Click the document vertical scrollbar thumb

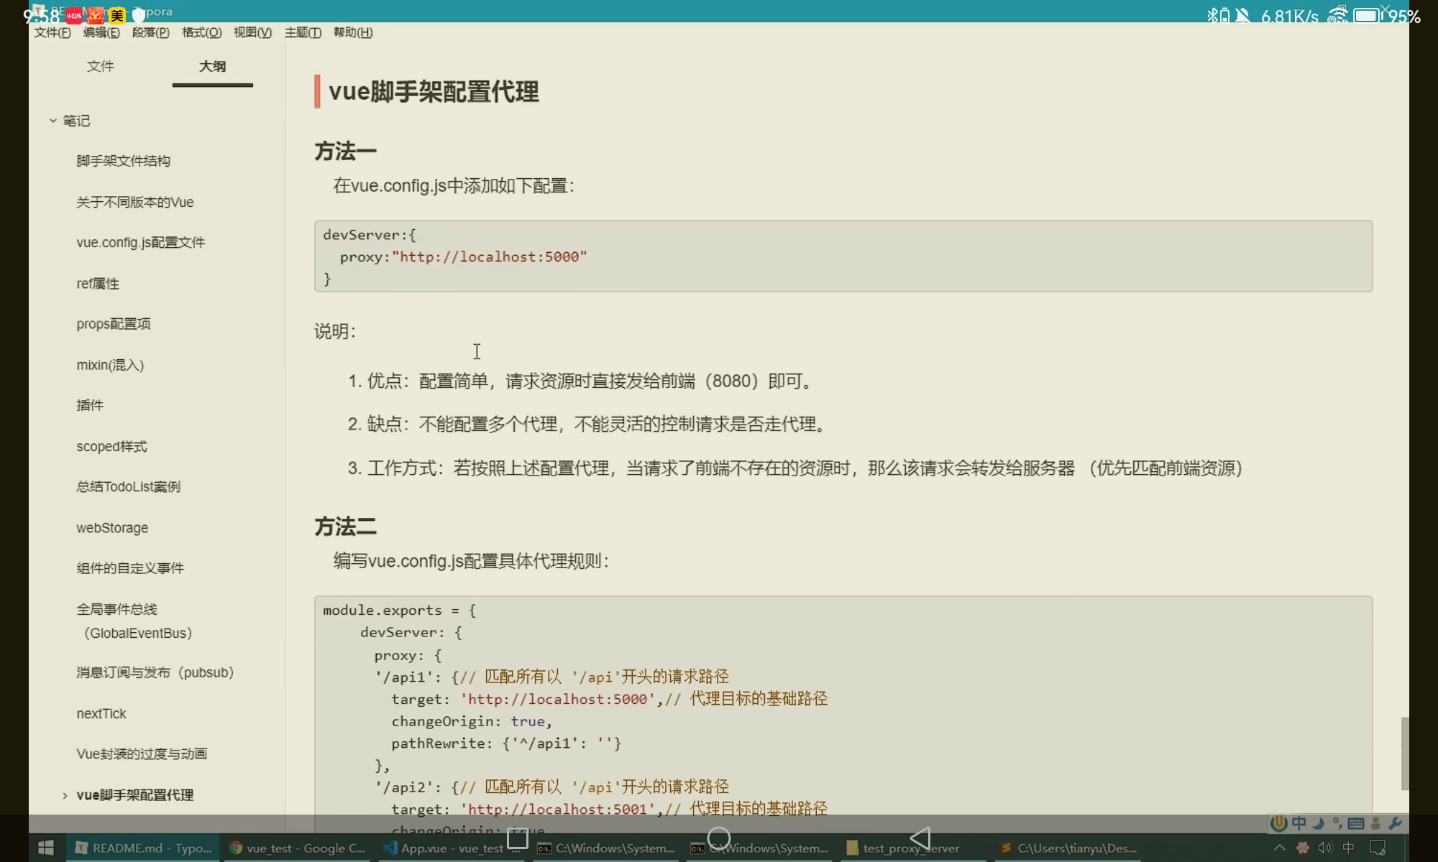click(x=1404, y=753)
